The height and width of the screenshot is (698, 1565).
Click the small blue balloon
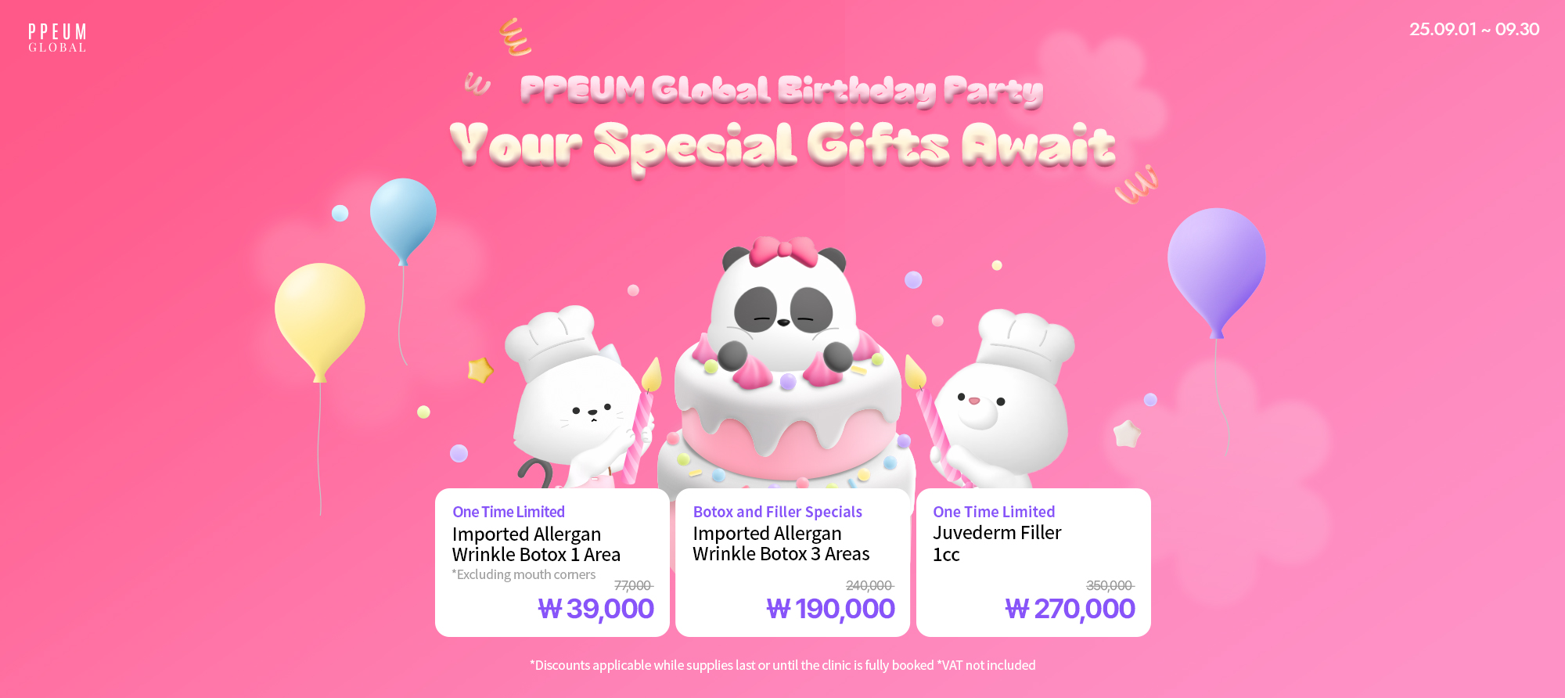point(403,221)
